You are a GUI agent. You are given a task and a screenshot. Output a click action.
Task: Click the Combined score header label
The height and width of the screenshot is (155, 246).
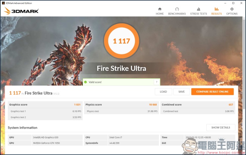[172, 105]
